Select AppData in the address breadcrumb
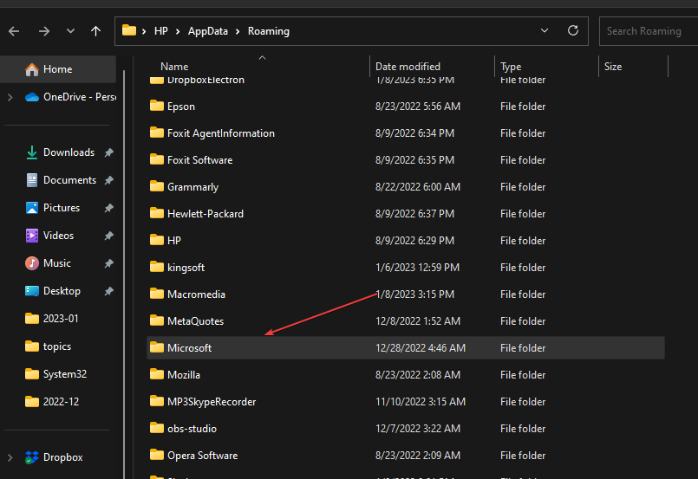Image resolution: width=698 pixels, height=479 pixels. [x=208, y=31]
